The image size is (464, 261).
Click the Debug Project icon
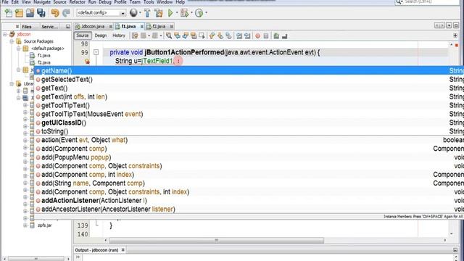click(x=184, y=13)
